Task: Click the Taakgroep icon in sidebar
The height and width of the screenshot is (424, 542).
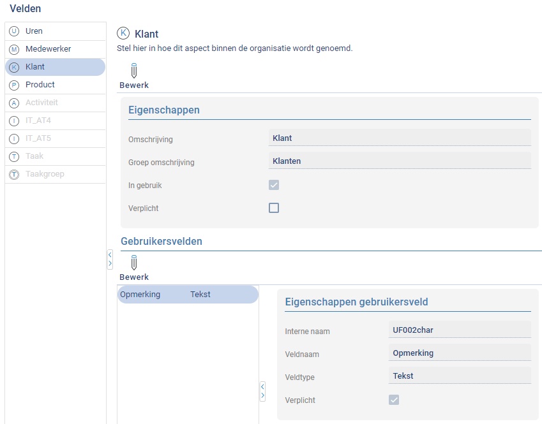Action: (14, 174)
